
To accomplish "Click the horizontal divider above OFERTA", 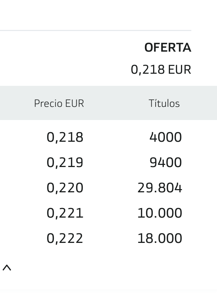I will [x=96, y=30].
